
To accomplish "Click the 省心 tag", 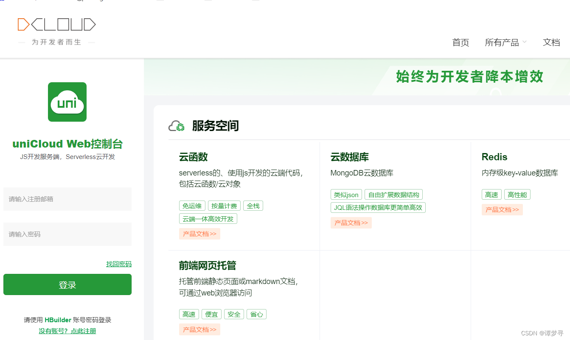I will (256, 314).
